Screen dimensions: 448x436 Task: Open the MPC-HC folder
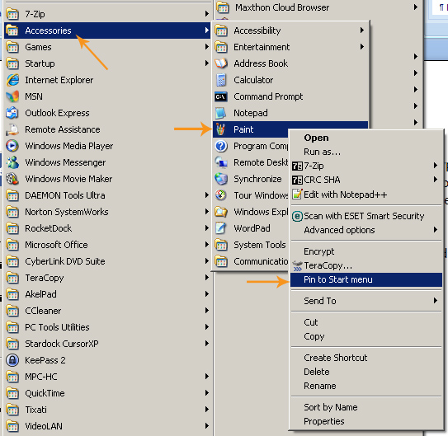(x=107, y=377)
